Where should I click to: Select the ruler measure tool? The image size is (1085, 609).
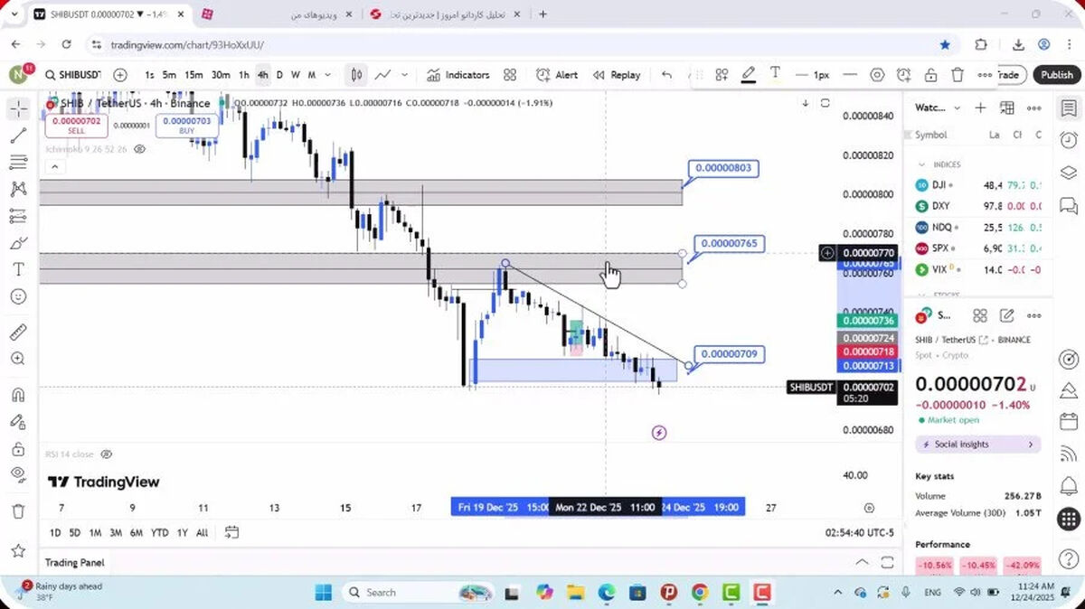pos(18,332)
